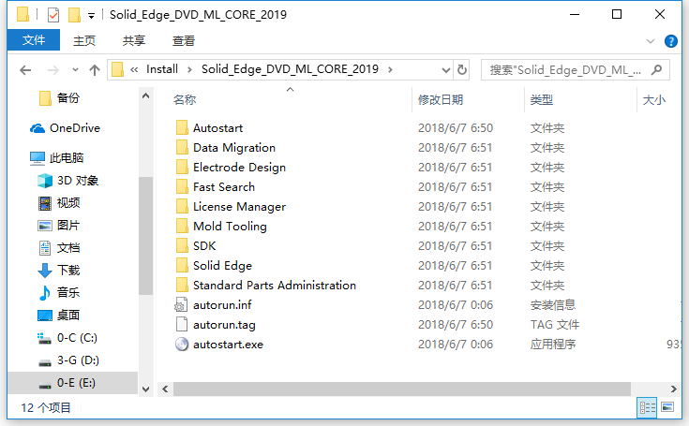The width and height of the screenshot is (689, 426).
Task: Open the 文件 menu tab
Action: click(x=34, y=40)
